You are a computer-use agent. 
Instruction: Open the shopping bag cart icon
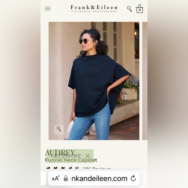[139, 9]
